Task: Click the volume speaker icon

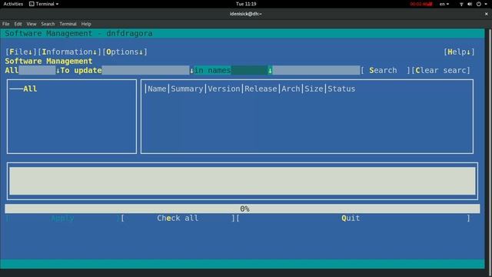Action: (470, 4)
